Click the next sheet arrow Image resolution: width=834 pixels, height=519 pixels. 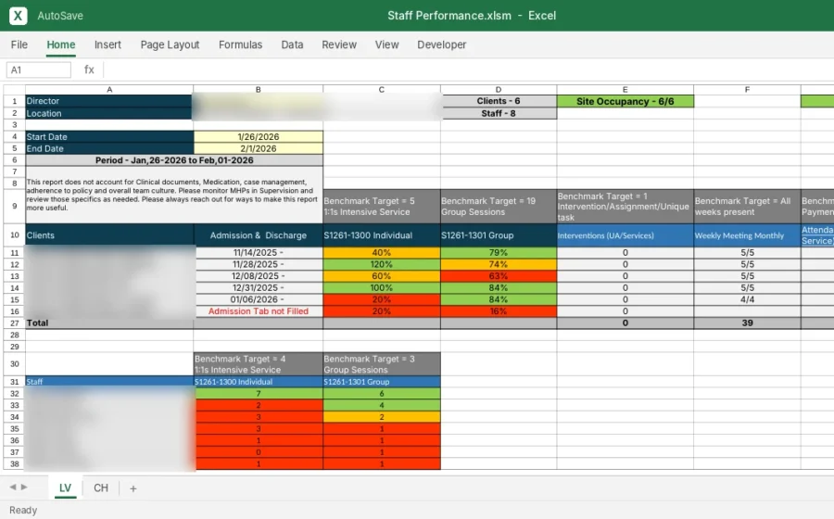click(x=24, y=487)
